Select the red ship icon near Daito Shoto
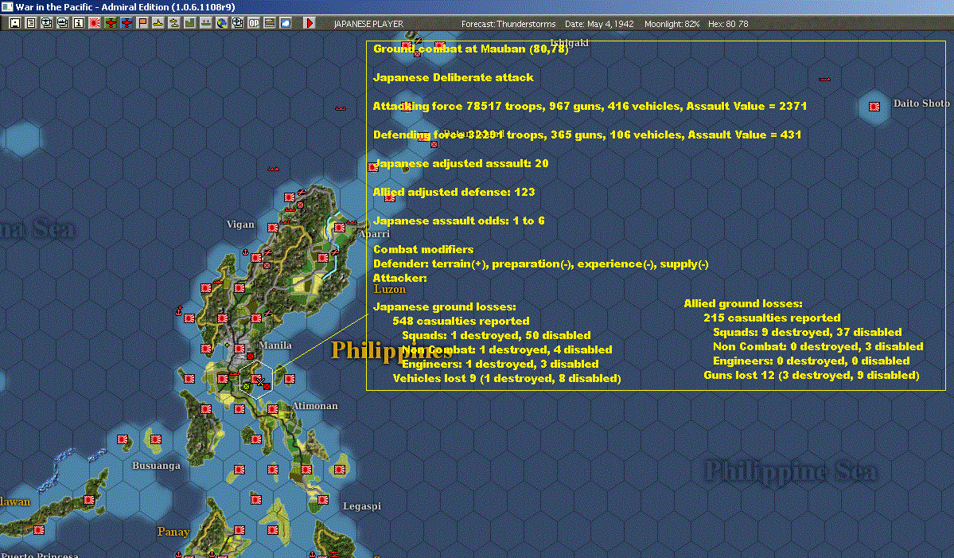Image resolution: width=954 pixels, height=558 pixels. click(824, 79)
